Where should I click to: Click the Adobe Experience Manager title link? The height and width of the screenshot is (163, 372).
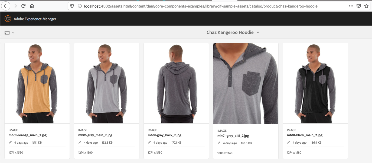[x=35, y=19]
